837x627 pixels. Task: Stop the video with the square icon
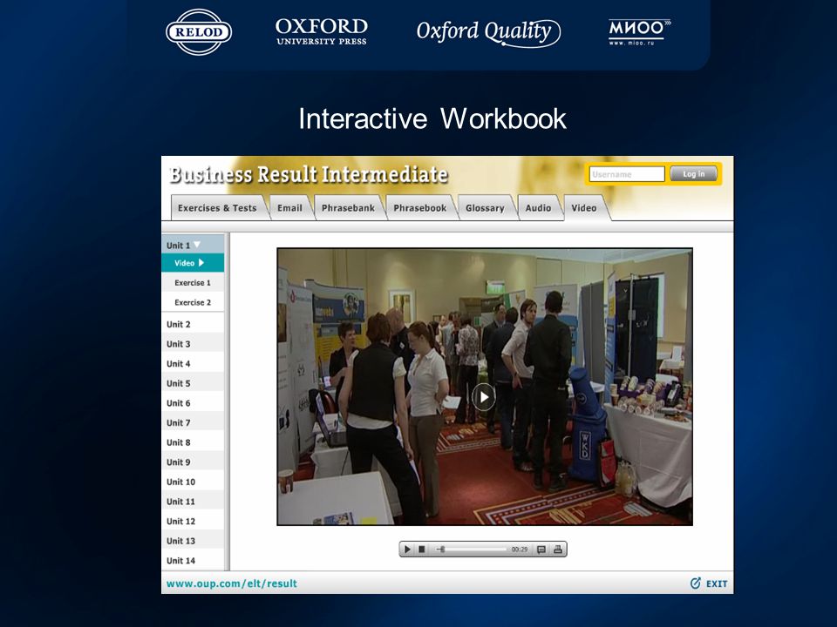point(422,549)
